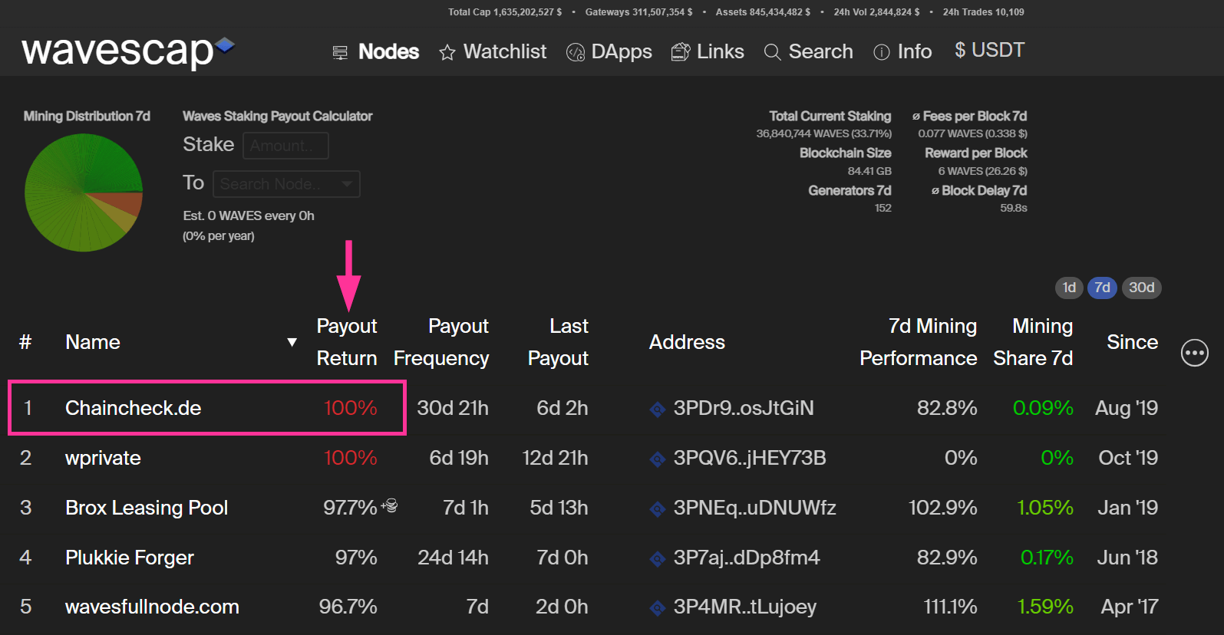Image resolution: width=1224 pixels, height=635 pixels.
Task: Open the wavesfullnode.com node
Action: [152, 607]
